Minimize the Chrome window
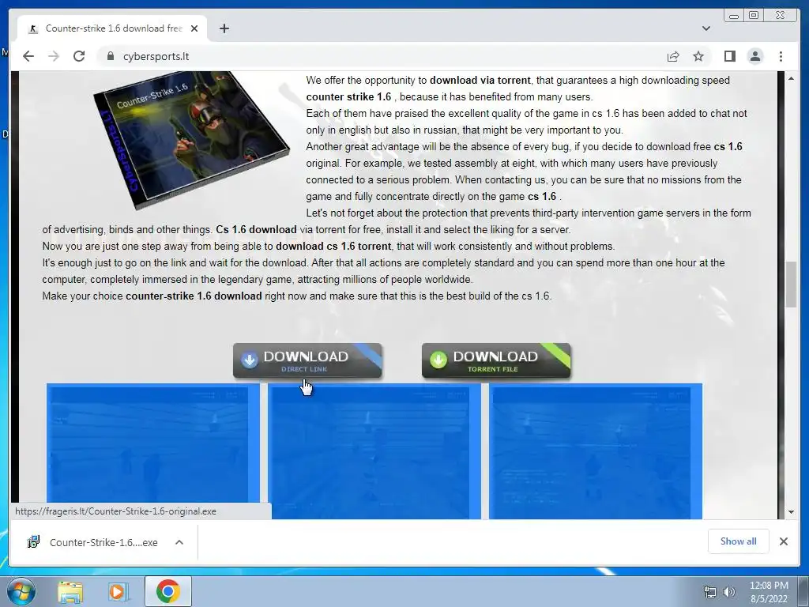This screenshot has height=607, width=809. point(734,16)
